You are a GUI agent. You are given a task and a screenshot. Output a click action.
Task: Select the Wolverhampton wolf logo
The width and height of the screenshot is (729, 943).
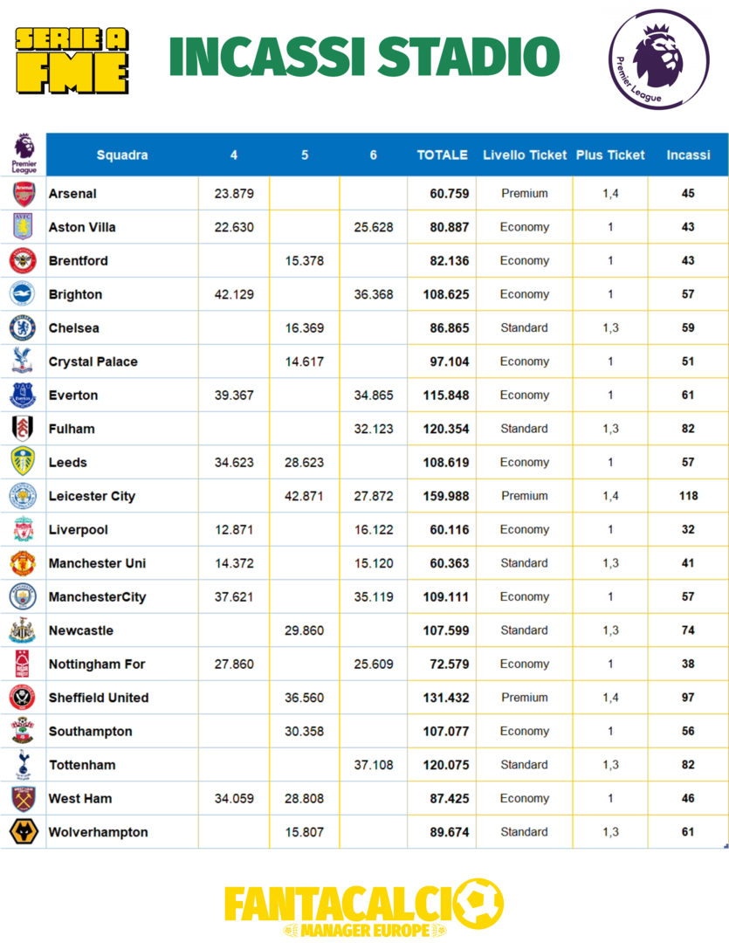click(24, 832)
